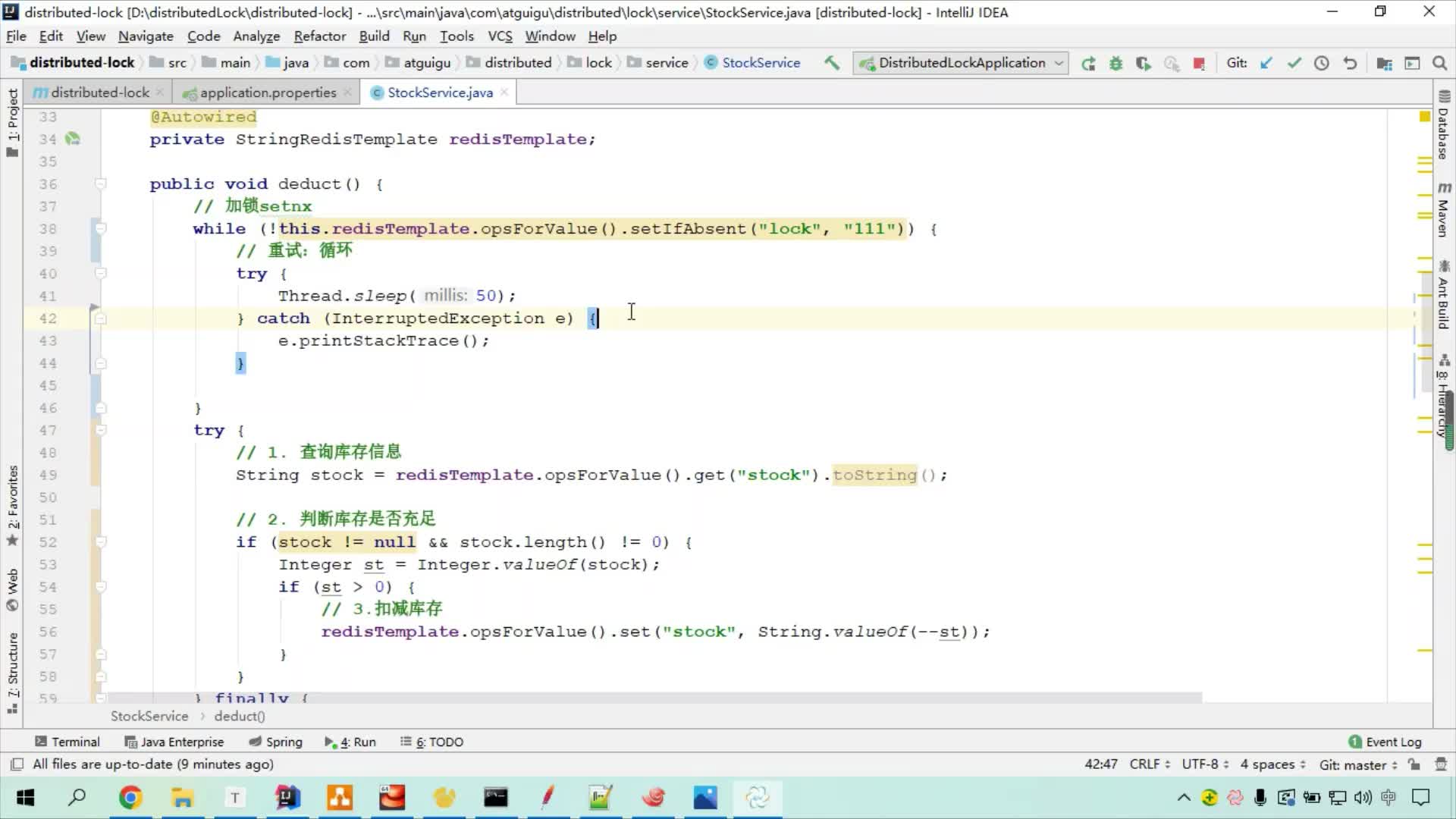Click the Undo last action icon

1350,63
